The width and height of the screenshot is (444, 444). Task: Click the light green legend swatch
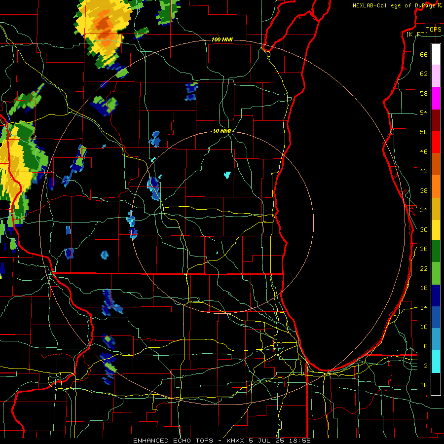(x=436, y=273)
